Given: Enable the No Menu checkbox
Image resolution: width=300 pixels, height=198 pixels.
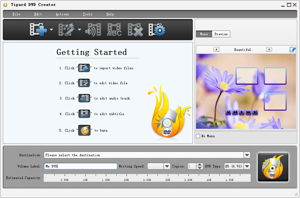Looking at the screenshot, I should [198, 136].
